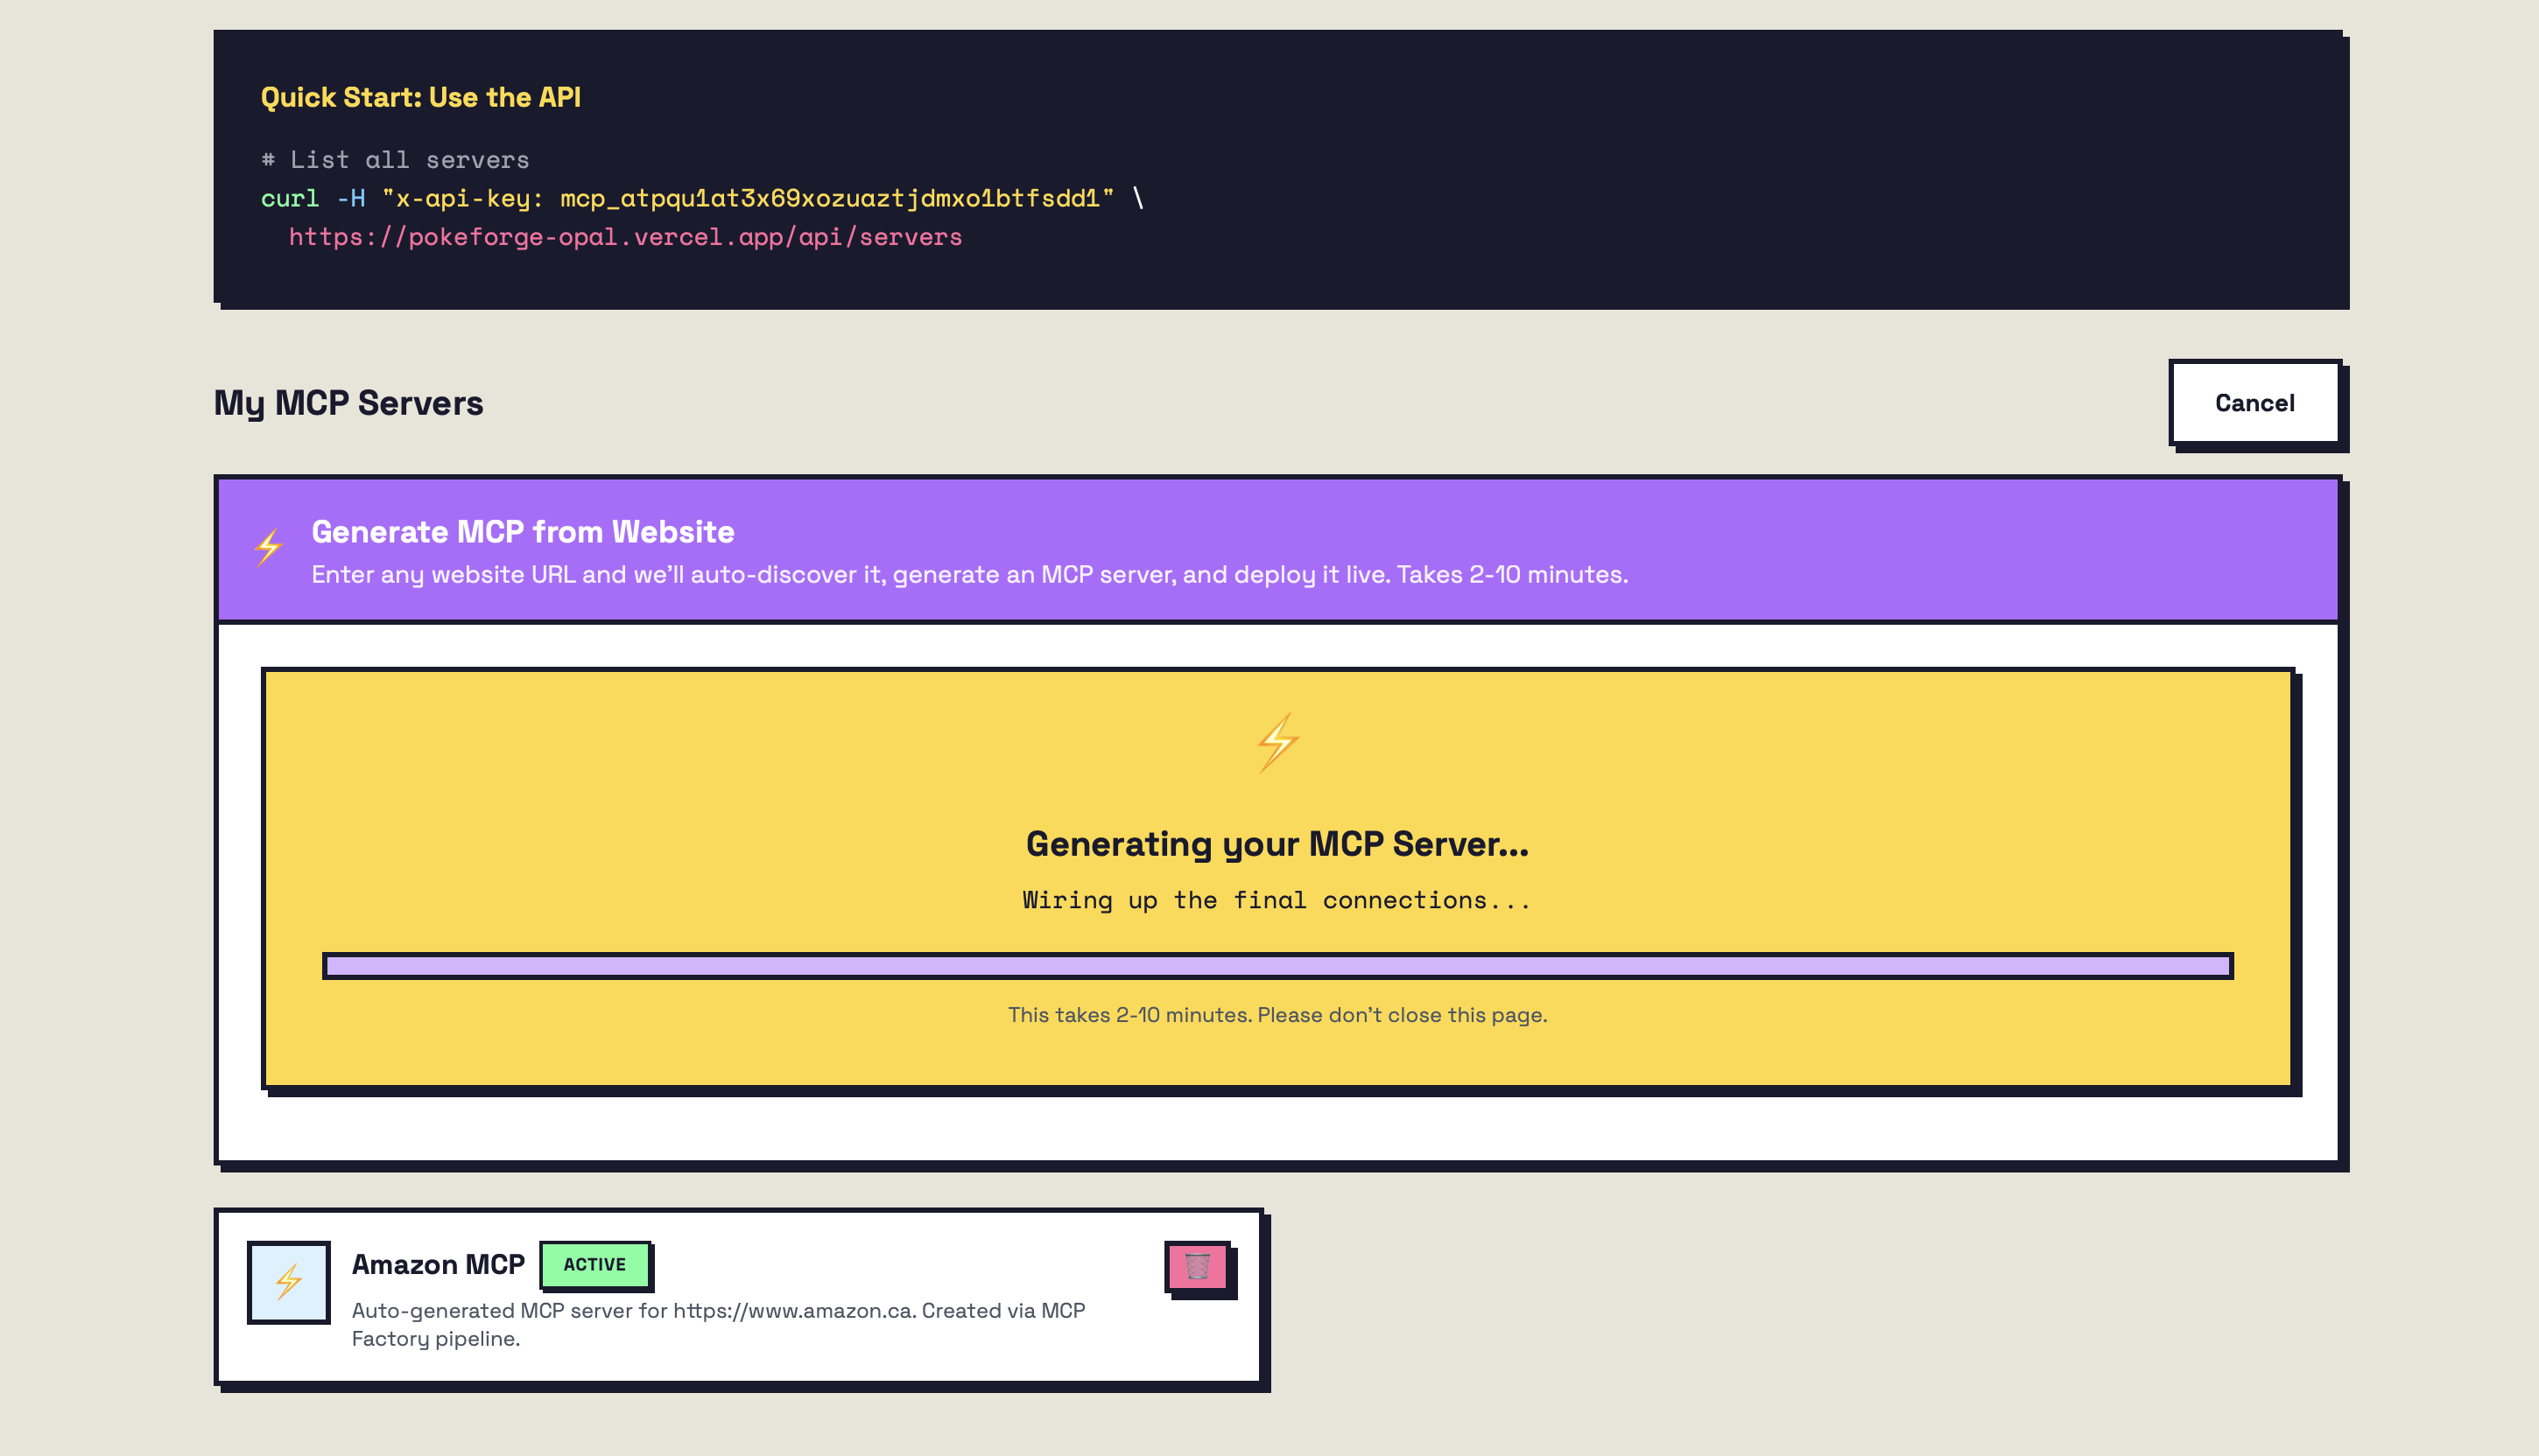
Task: Click the large lightning bolt above Generating text
Action: [1277, 742]
